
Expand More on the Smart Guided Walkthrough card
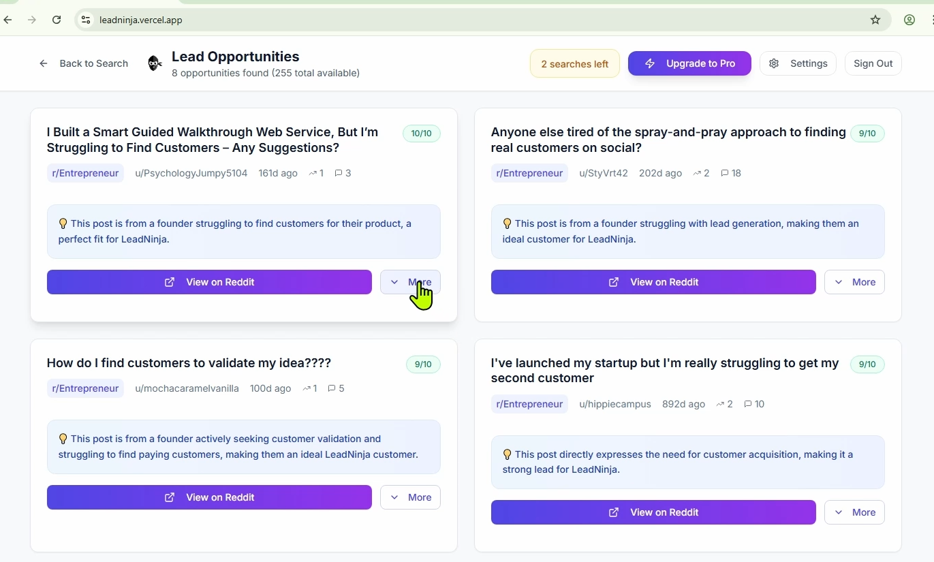410,282
